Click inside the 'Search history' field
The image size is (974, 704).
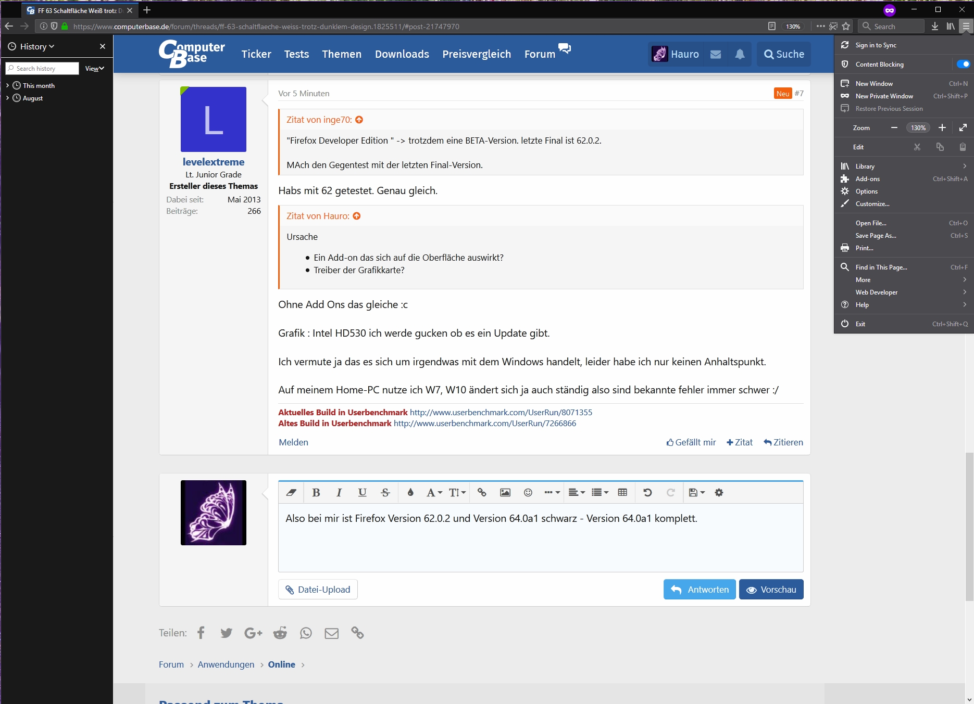pyautogui.click(x=42, y=68)
